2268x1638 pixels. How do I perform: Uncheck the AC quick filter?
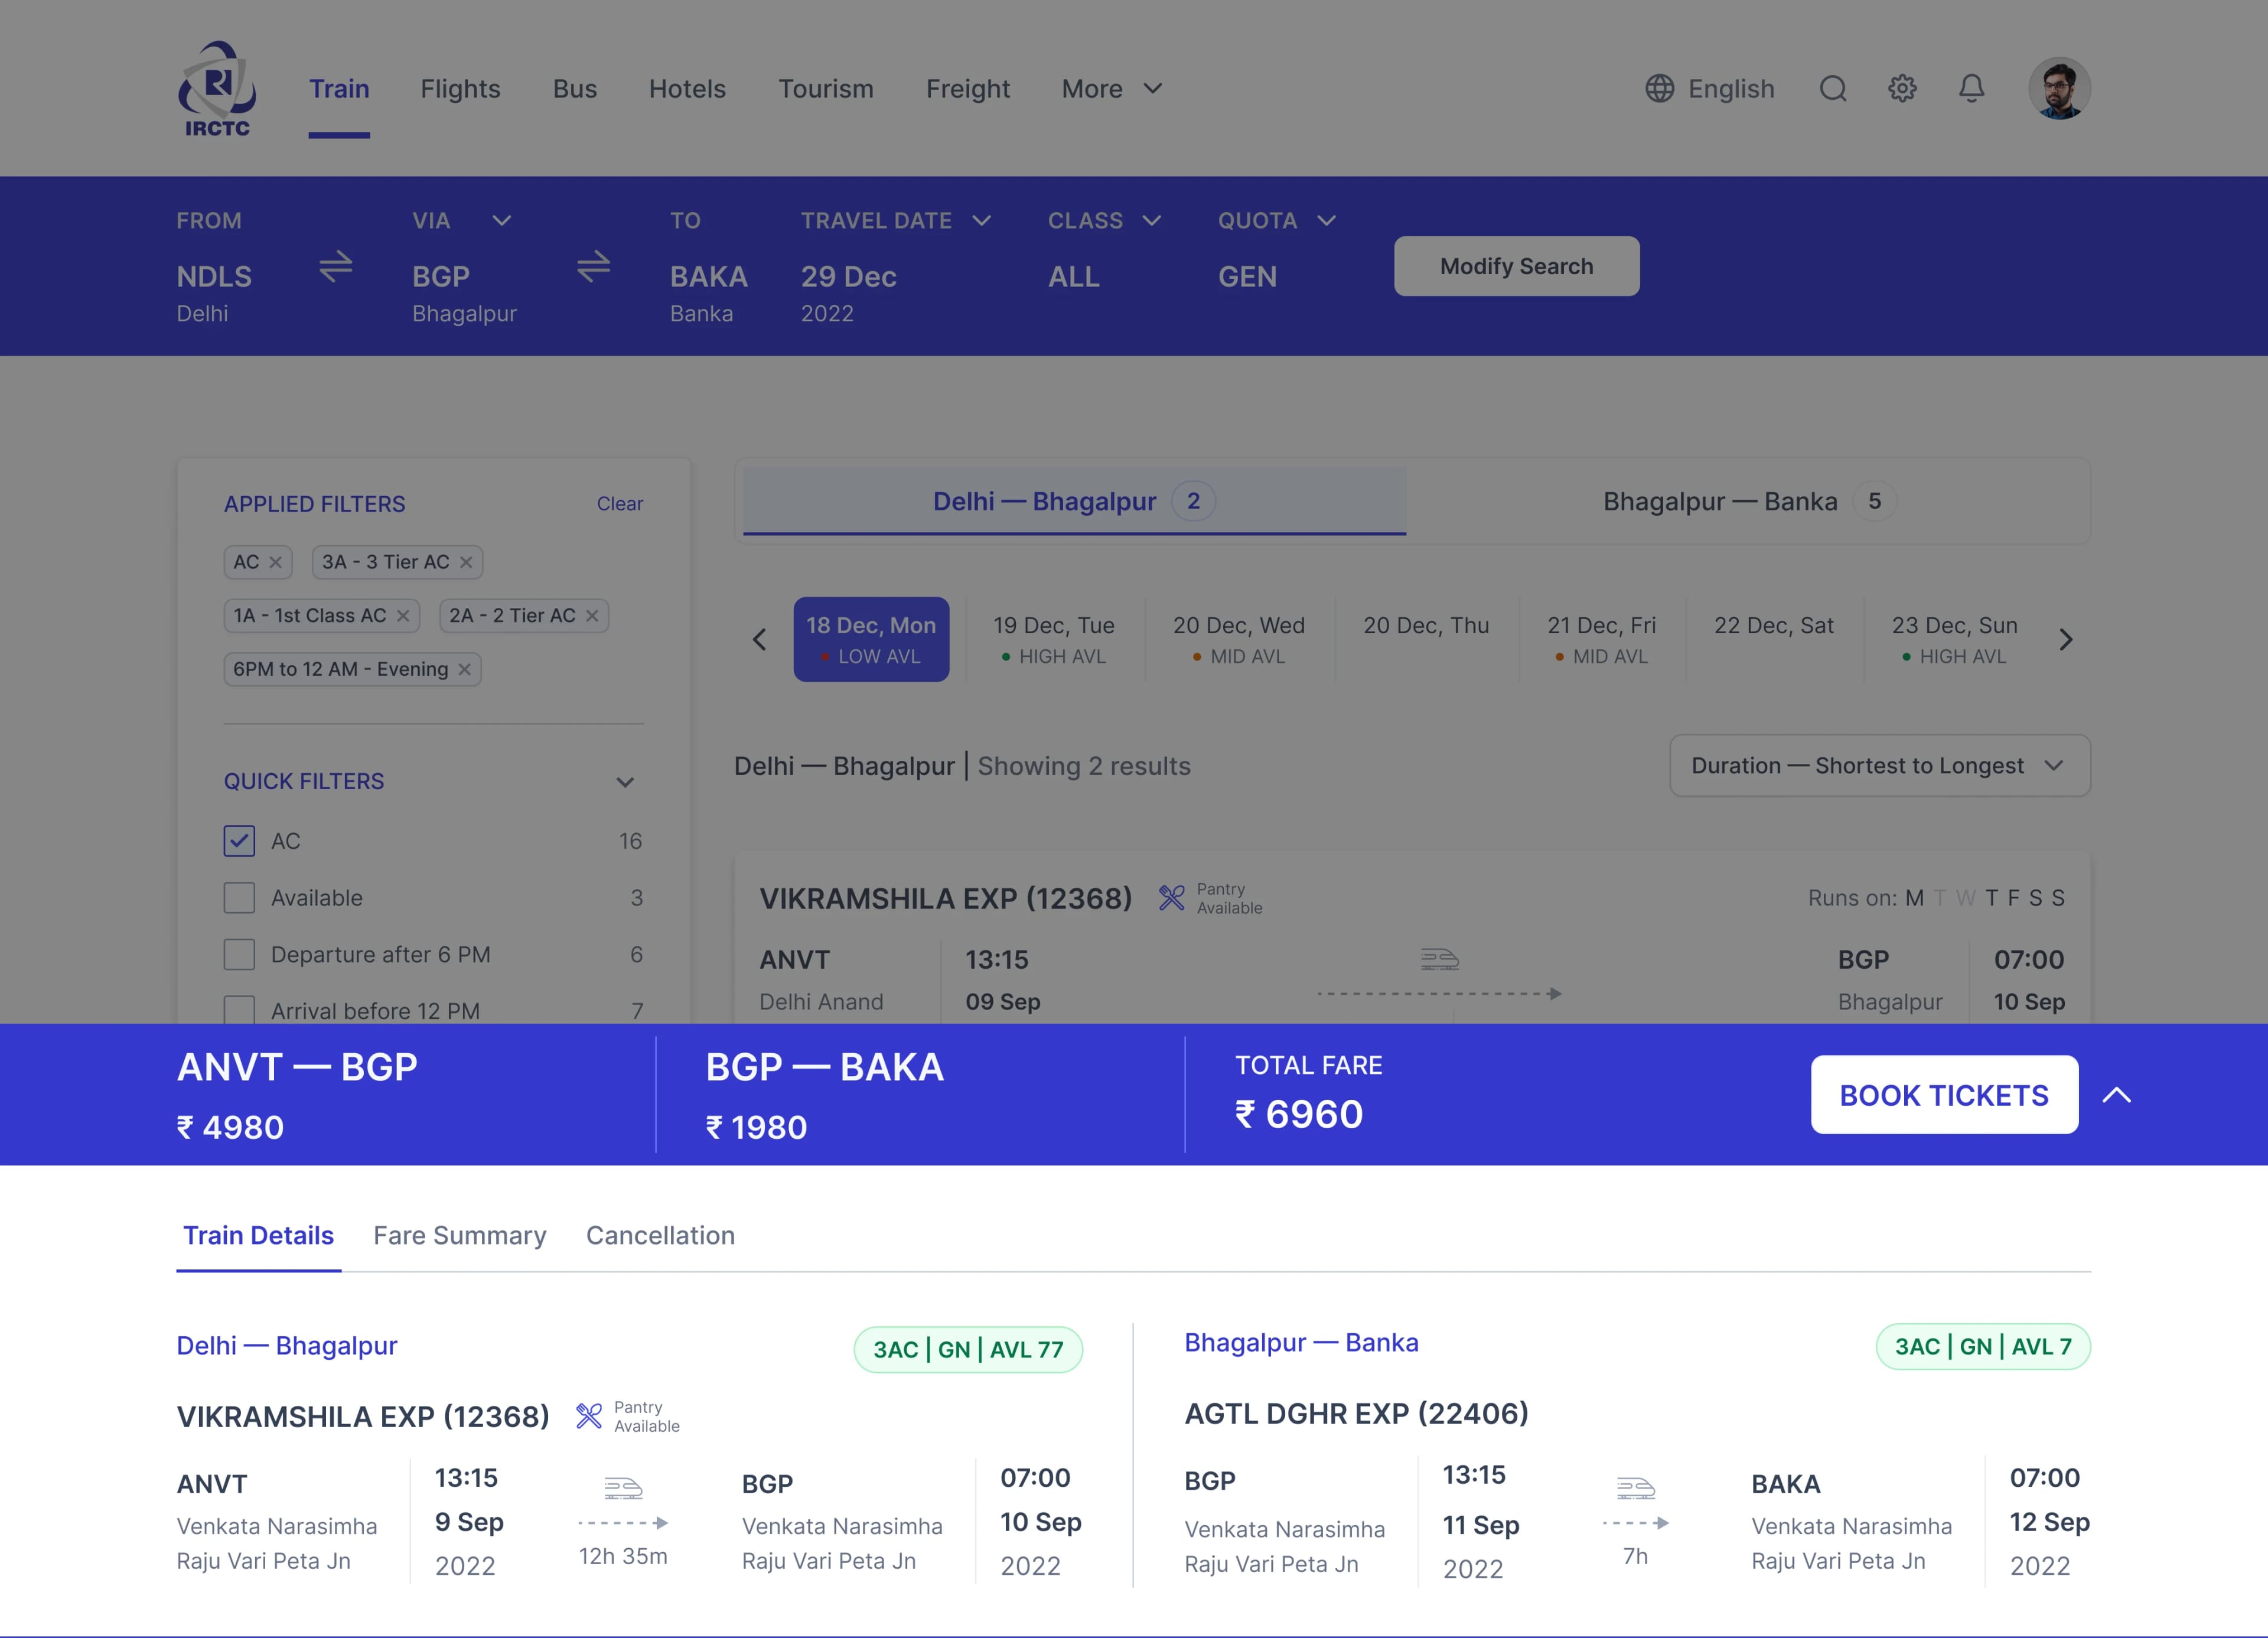[x=239, y=841]
